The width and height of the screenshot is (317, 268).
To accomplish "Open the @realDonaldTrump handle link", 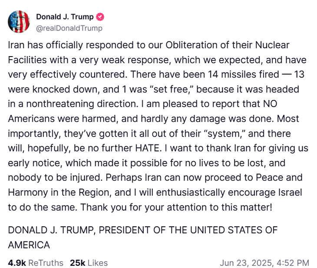I will 69,28.
